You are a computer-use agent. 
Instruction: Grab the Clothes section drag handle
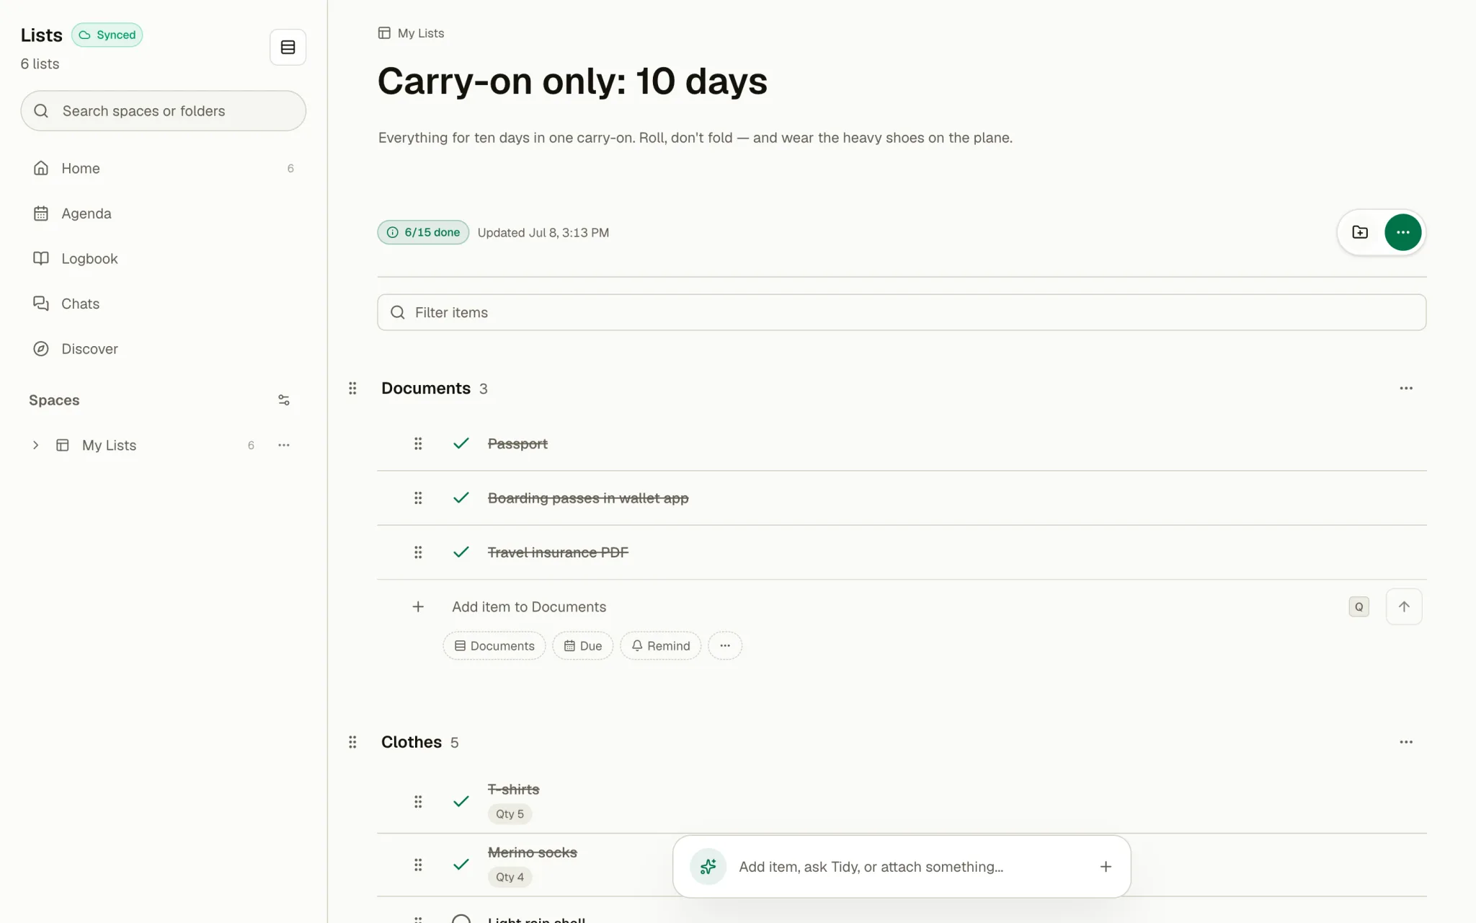coord(352,742)
